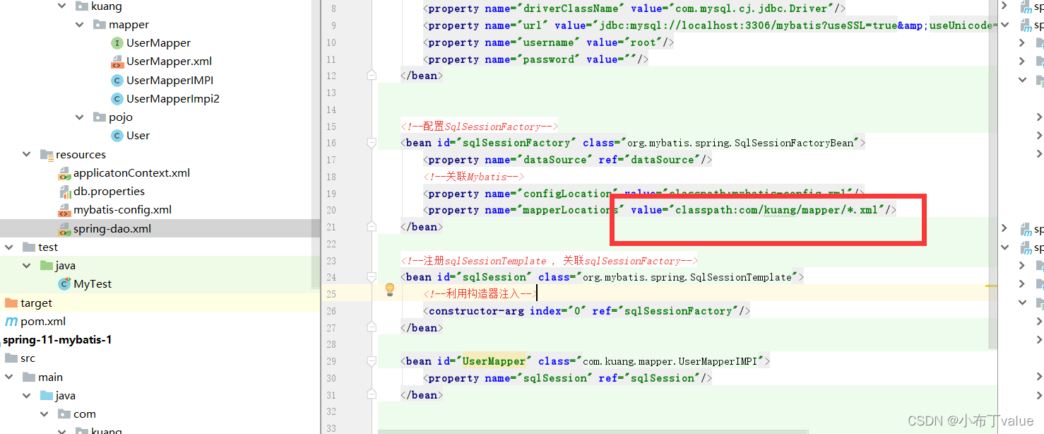The height and width of the screenshot is (434, 1044).
Task: Open UserMapper.xml in project tree
Action: coord(169,61)
